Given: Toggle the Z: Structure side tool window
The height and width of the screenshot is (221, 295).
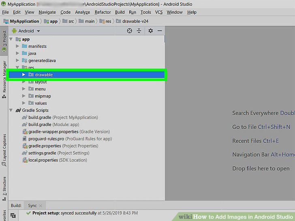Looking at the screenshot, I should pyautogui.click(x=4, y=189).
